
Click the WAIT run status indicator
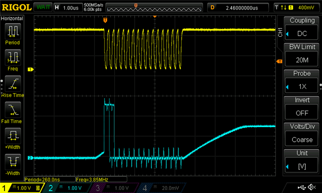(x=43, y=8)
